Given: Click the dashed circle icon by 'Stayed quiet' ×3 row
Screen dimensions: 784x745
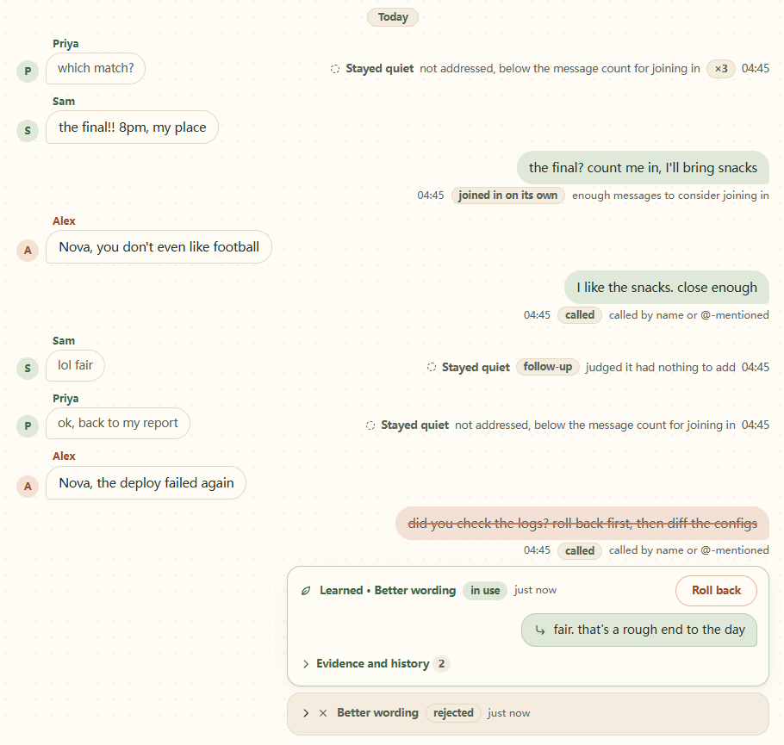Looking at the screenshot, I should 335,69.
